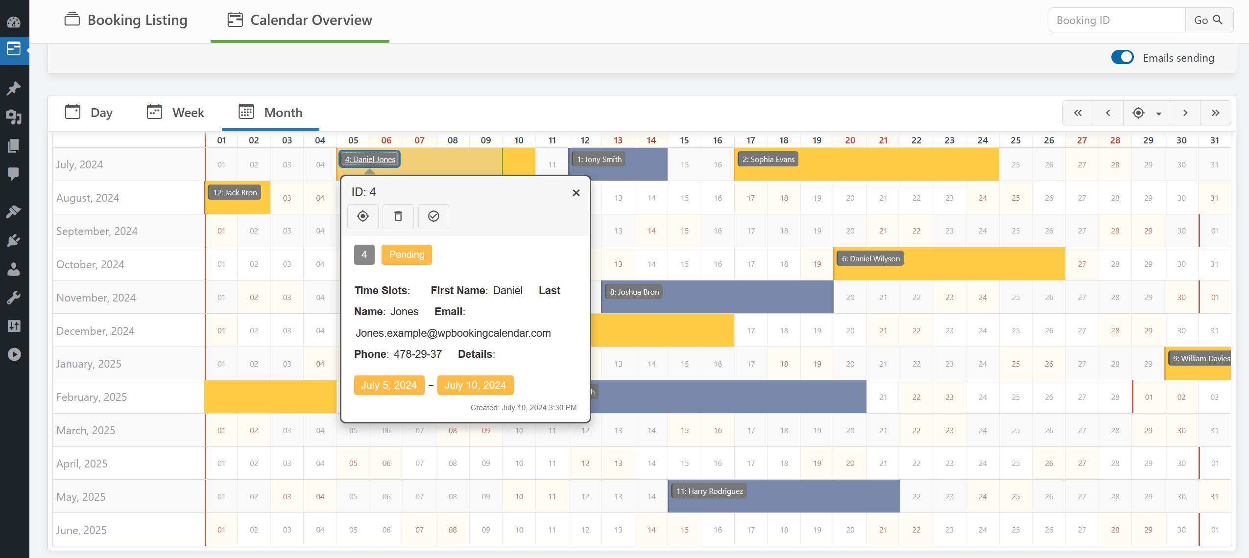
Task: Click the sidebar Comments speech bubble icon
Action: [x=14, y=174]
